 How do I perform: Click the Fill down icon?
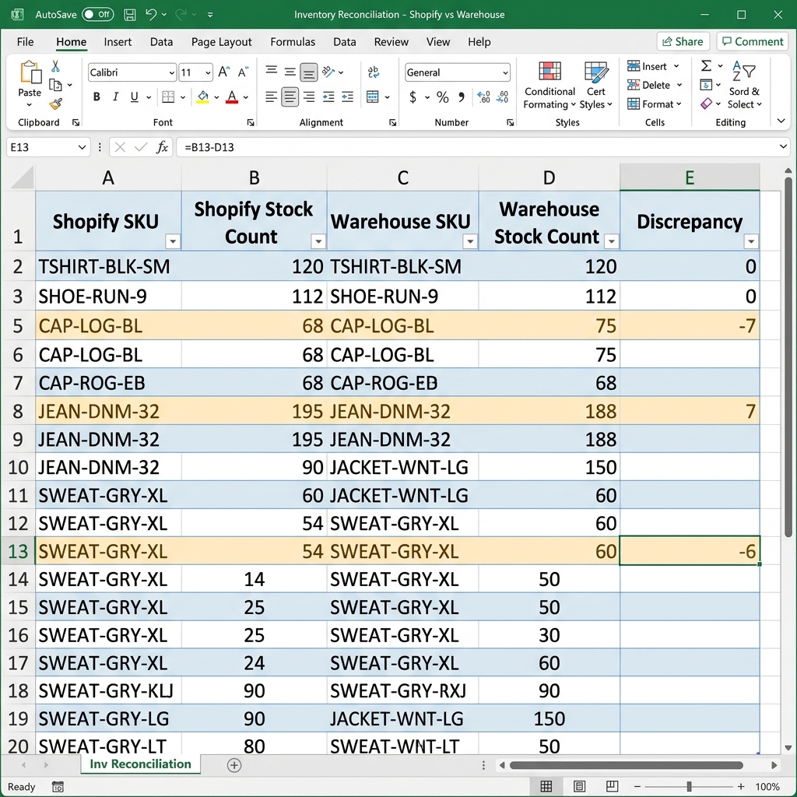(x=706, y=84)
